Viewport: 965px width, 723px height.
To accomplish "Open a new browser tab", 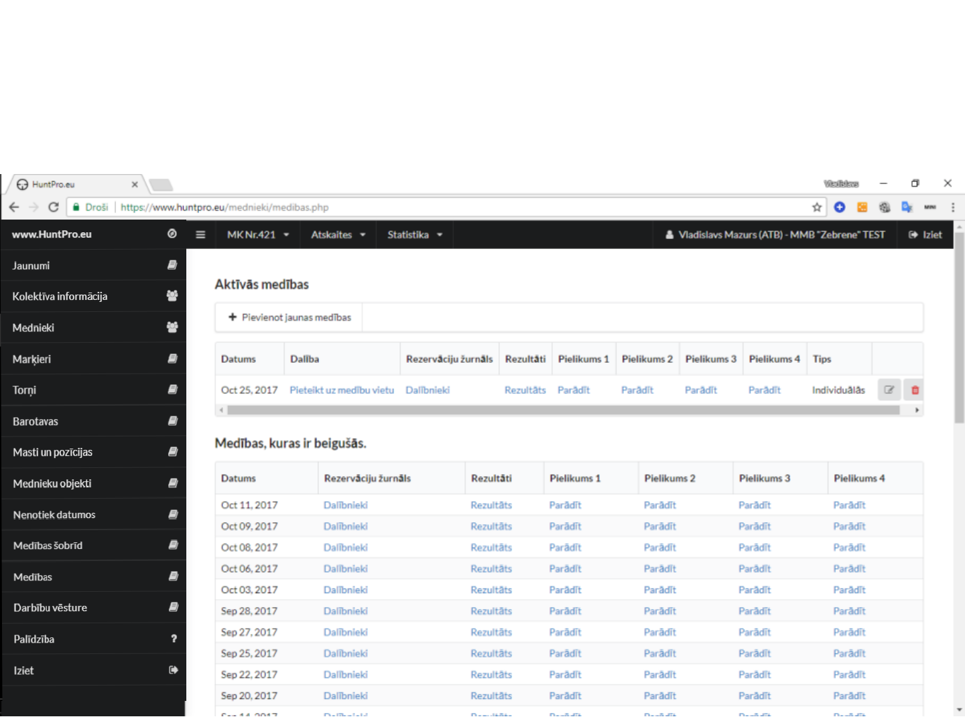I will tap(161, 185).
